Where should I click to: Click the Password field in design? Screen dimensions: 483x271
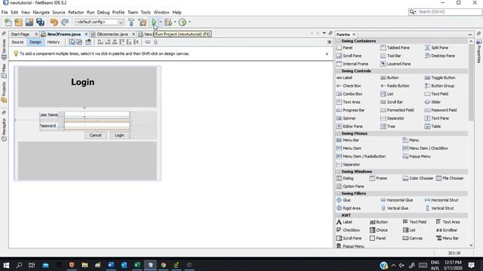(x=97, y=126)
